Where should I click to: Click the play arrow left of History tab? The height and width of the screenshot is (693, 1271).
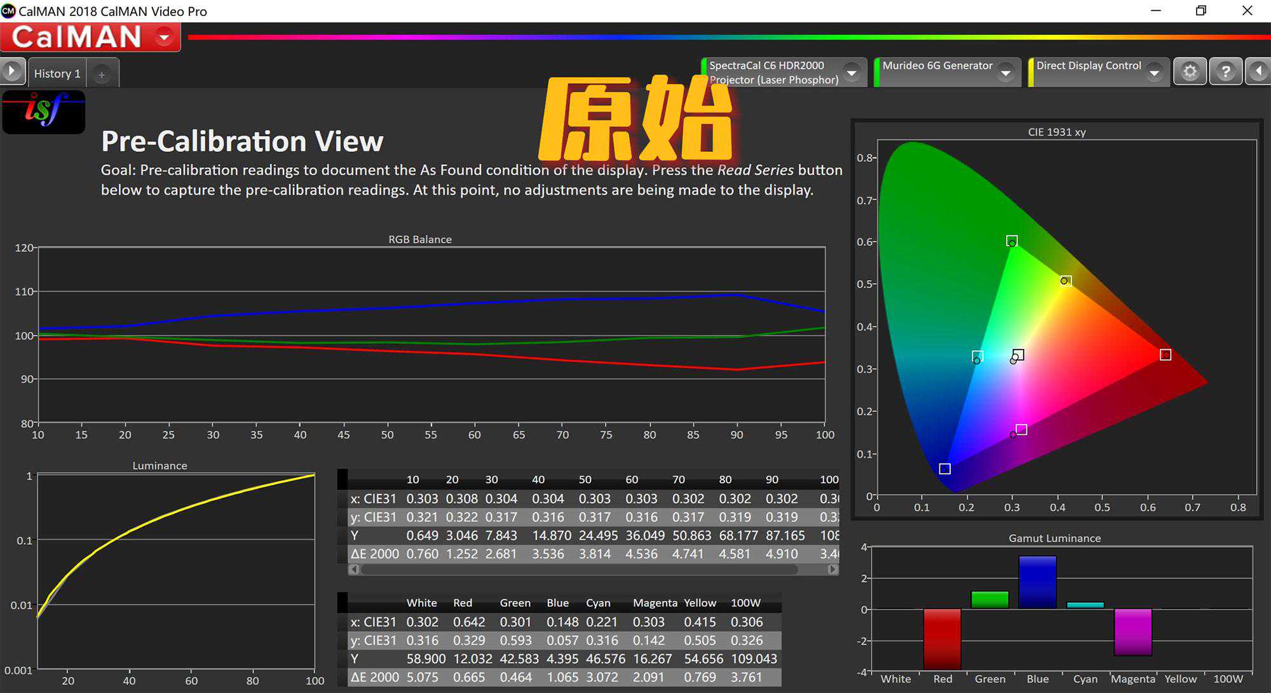click(12, 71)
